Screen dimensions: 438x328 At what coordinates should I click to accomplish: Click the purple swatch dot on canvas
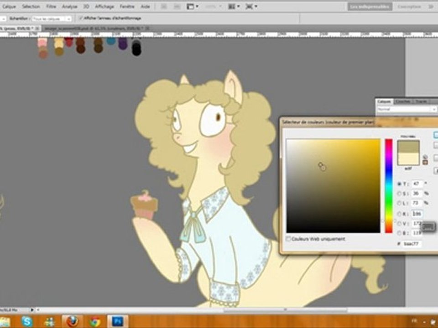(x=123, y=44)
